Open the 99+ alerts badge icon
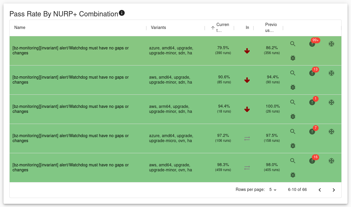This screenshot has width=351, height=207. point(312,44)
